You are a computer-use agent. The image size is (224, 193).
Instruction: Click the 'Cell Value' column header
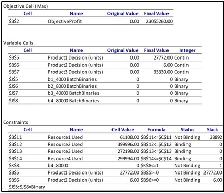(x=123, y=130)
